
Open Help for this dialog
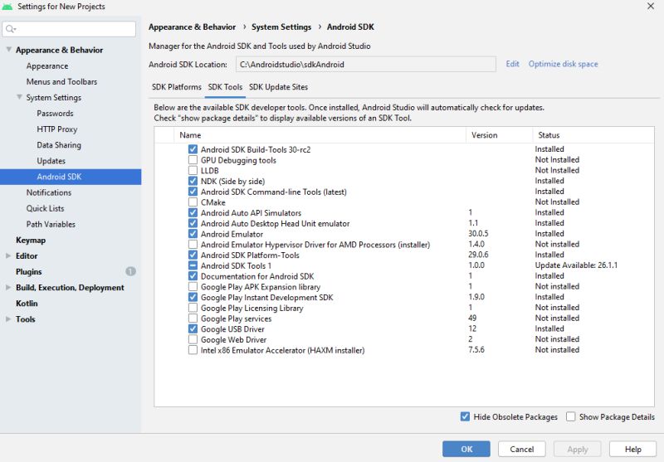tap(633, 450)
